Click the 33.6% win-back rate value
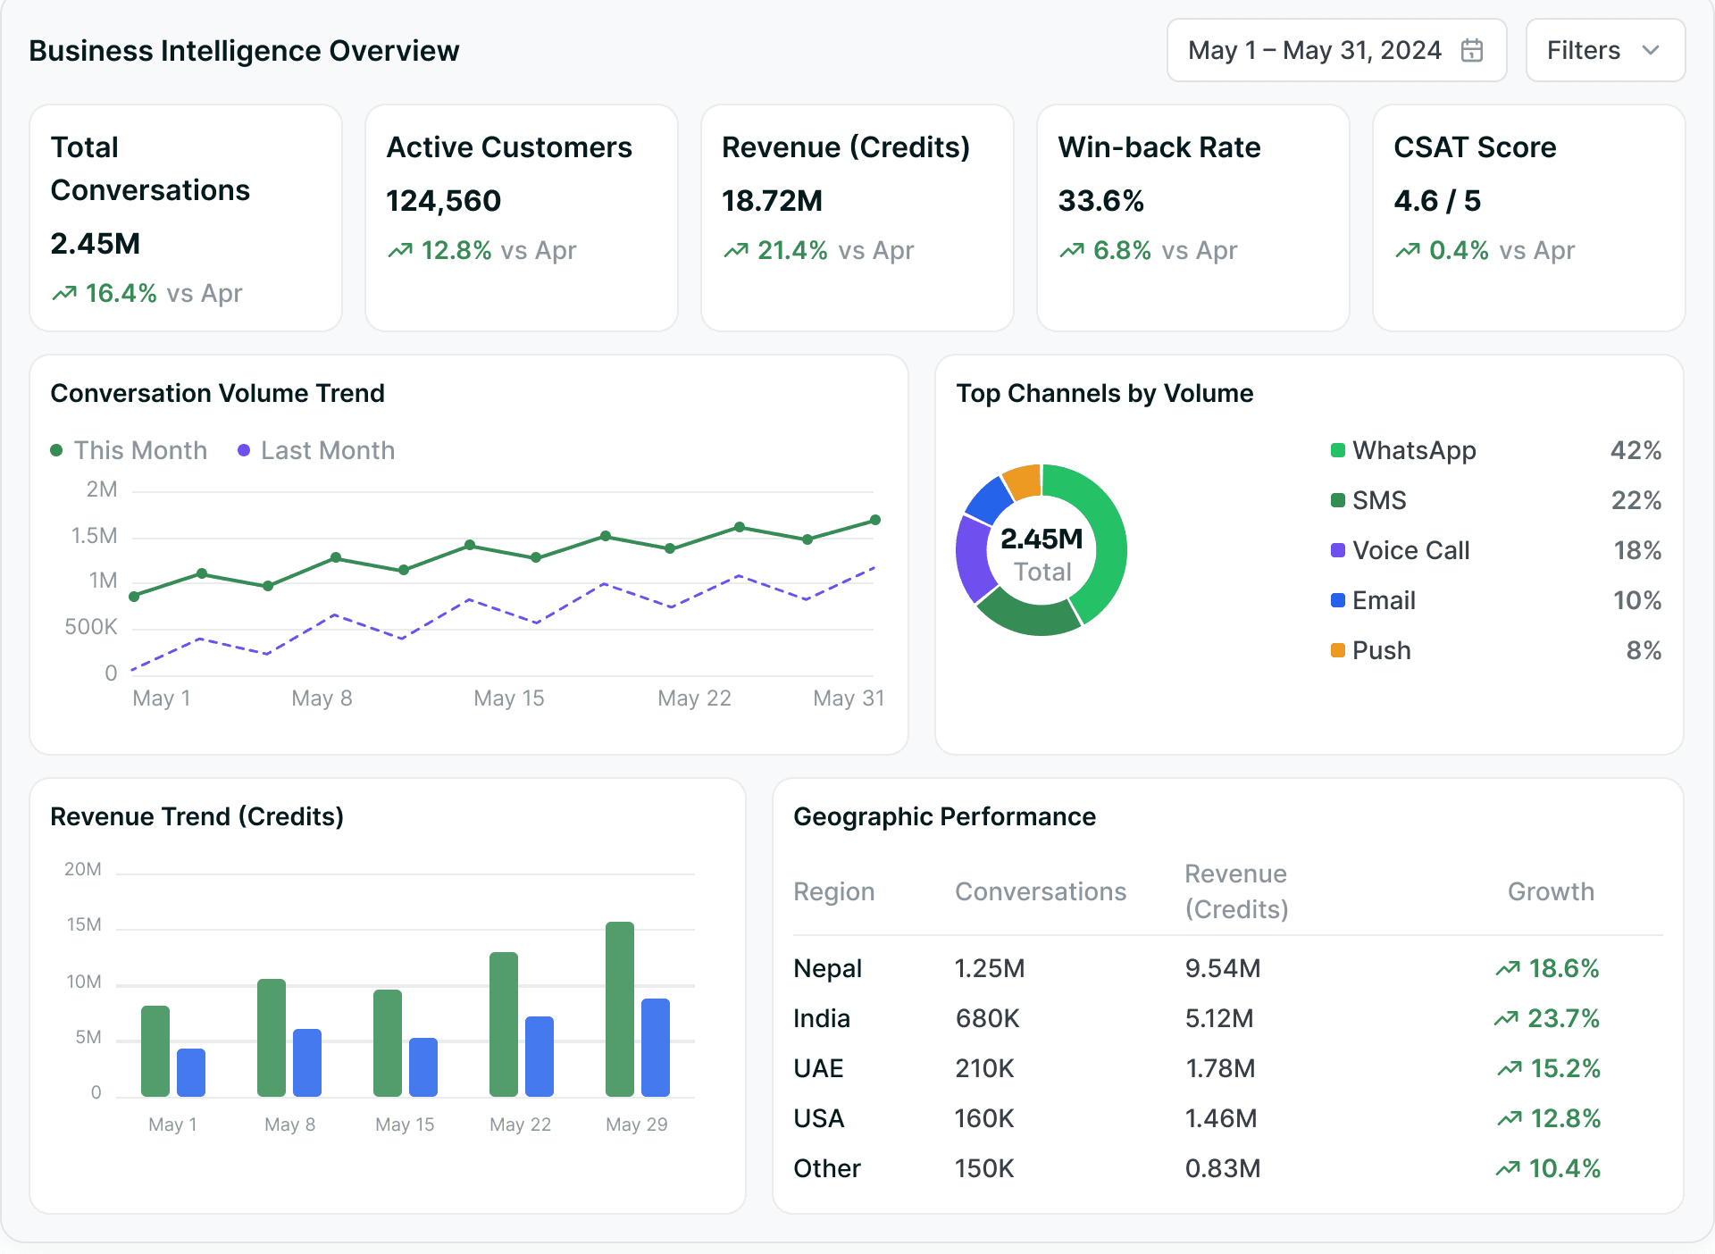 (1101, 201)
